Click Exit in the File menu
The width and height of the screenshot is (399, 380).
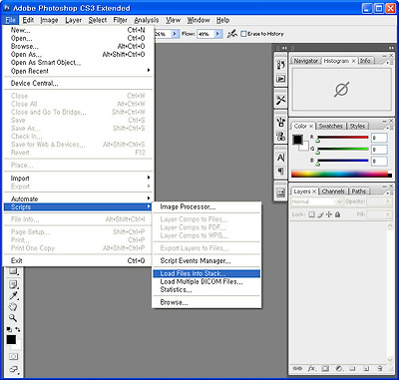click(x=78, y=260)
